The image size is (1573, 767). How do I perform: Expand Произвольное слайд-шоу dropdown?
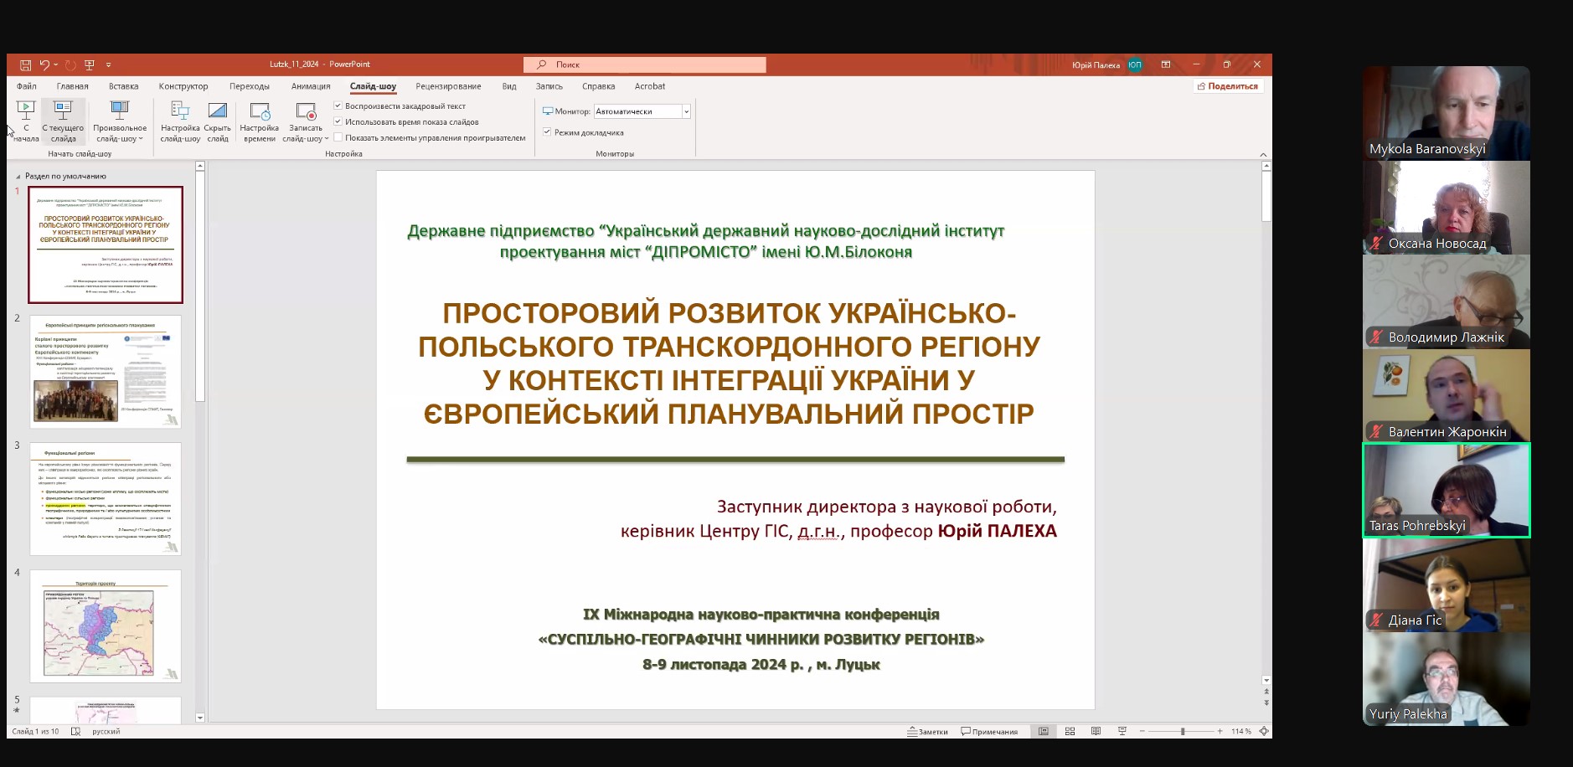(x=120, y=121)
